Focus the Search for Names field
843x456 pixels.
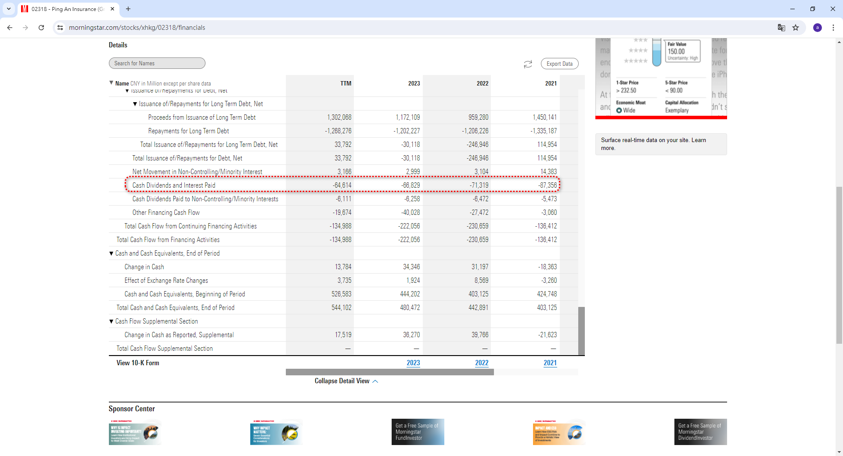(x=157, y=63)
